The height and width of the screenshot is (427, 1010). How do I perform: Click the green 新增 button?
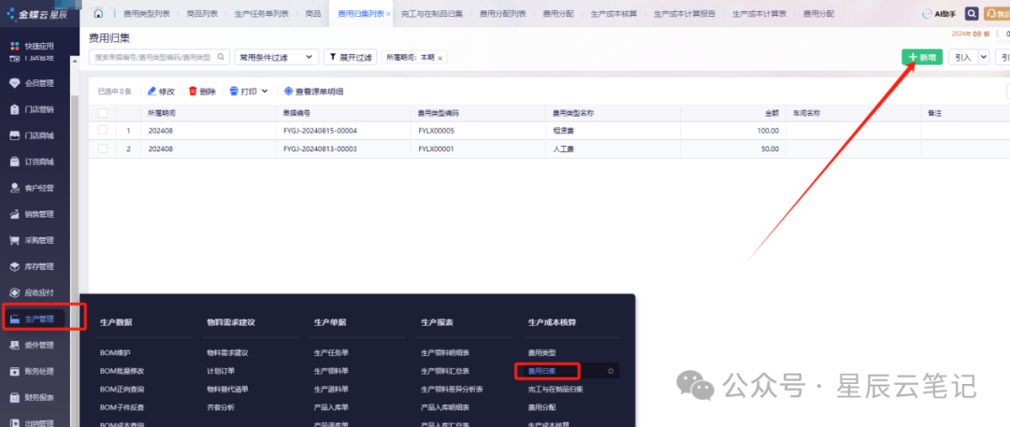click(922, 57)
